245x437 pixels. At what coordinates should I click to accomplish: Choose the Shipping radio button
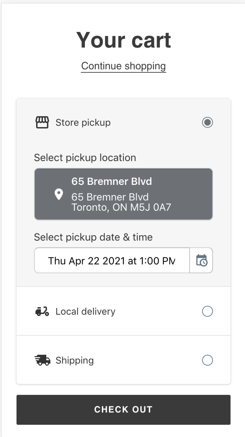[x=207, y=360]
